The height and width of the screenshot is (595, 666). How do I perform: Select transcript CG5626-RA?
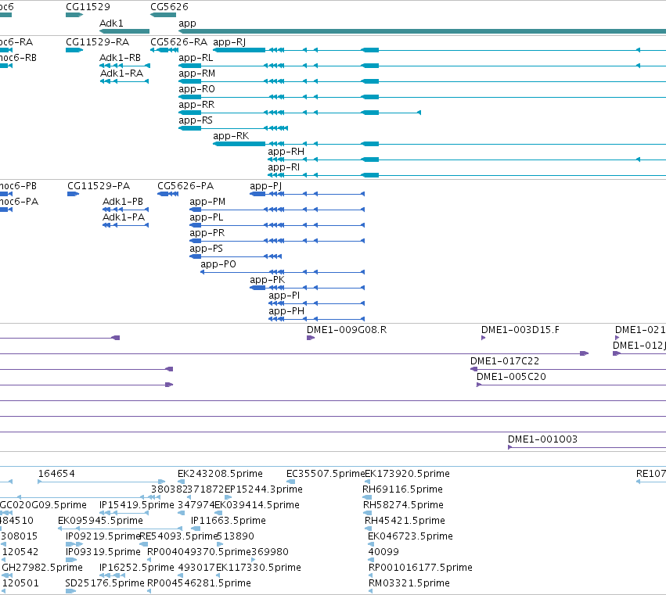(x=178, y=42)
